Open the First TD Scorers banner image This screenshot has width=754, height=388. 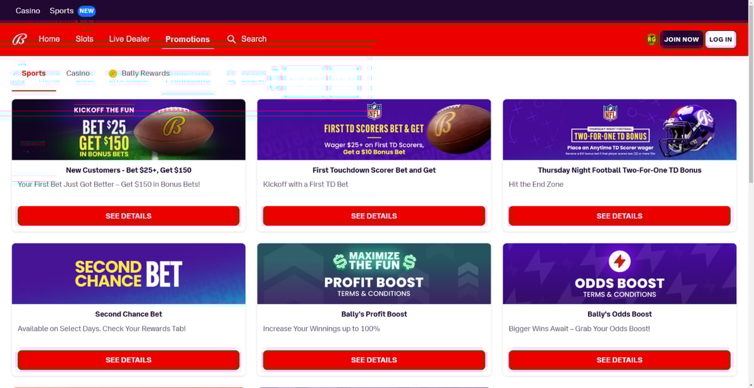click(x=374, y=130)
